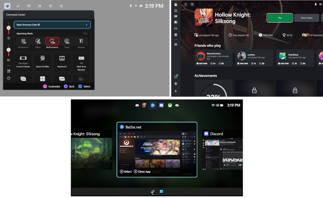Screen dimensions: 323x198
Task: Open downloads icon in the Xbox sidebar
Action: (x=176, y=91)
